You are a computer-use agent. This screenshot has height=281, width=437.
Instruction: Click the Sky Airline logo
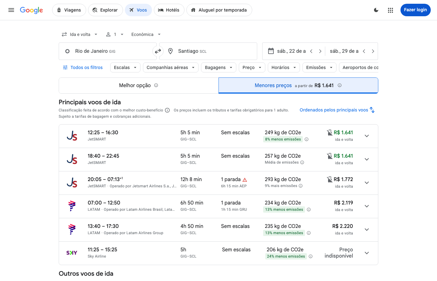[x=72, y=253]
